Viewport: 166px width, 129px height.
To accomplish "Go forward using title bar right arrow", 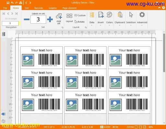I will pyautogui.click(x=30, y=3).
